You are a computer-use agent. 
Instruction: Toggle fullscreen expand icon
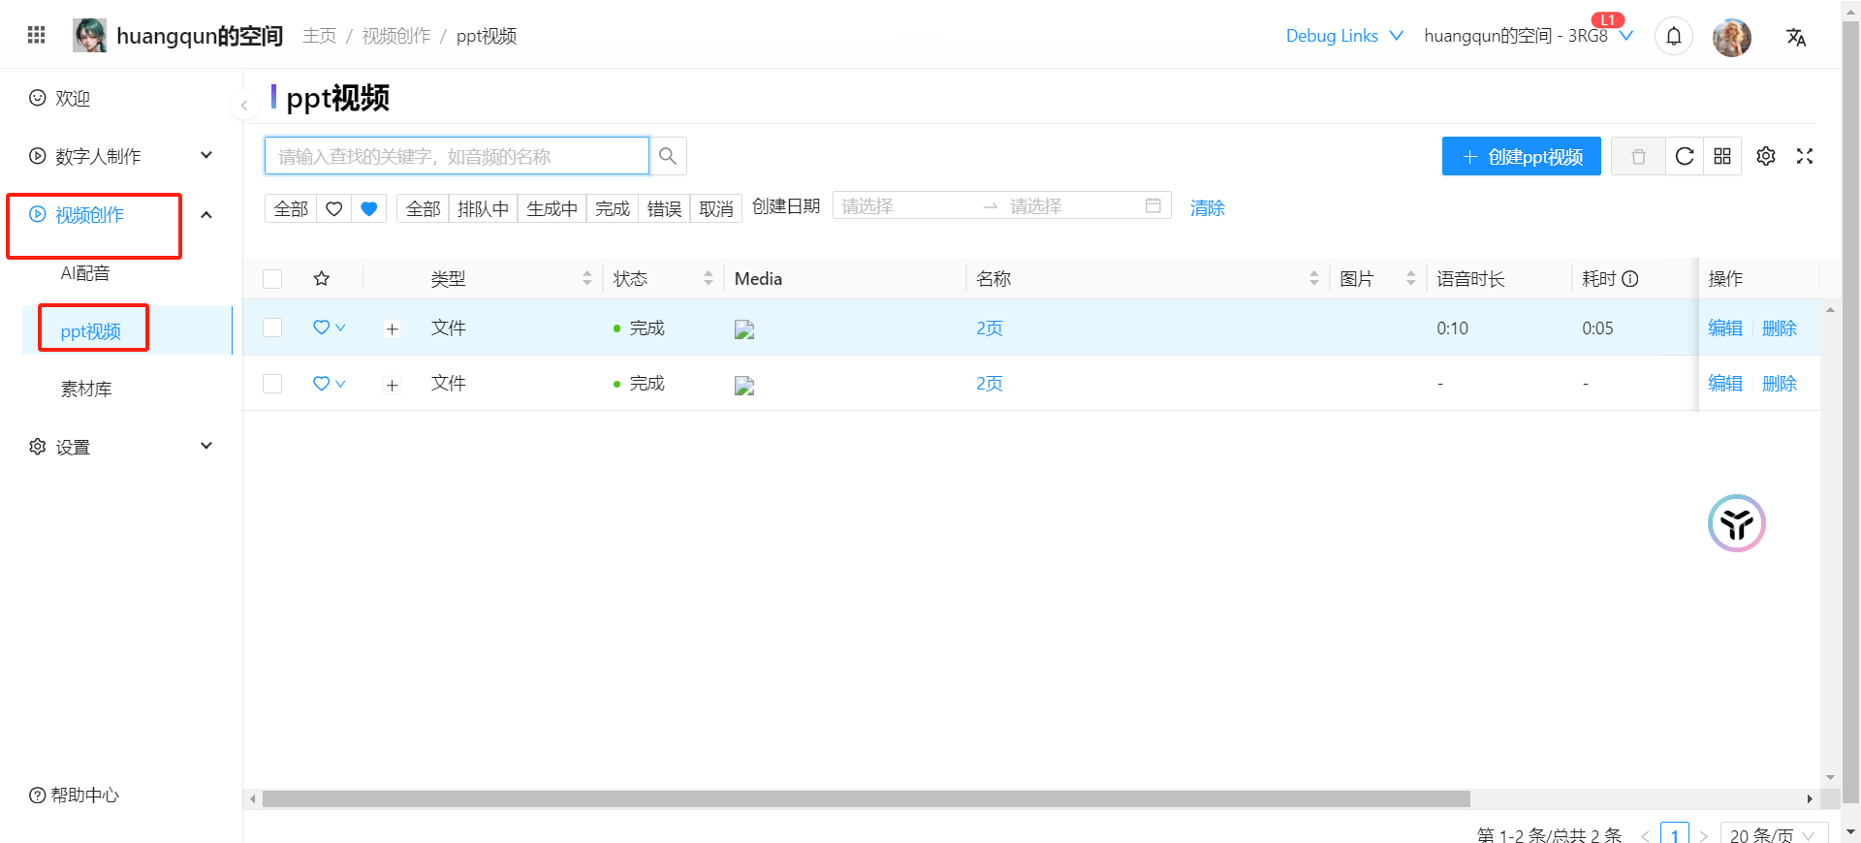pyautogui.click(x=1805, y=156)
